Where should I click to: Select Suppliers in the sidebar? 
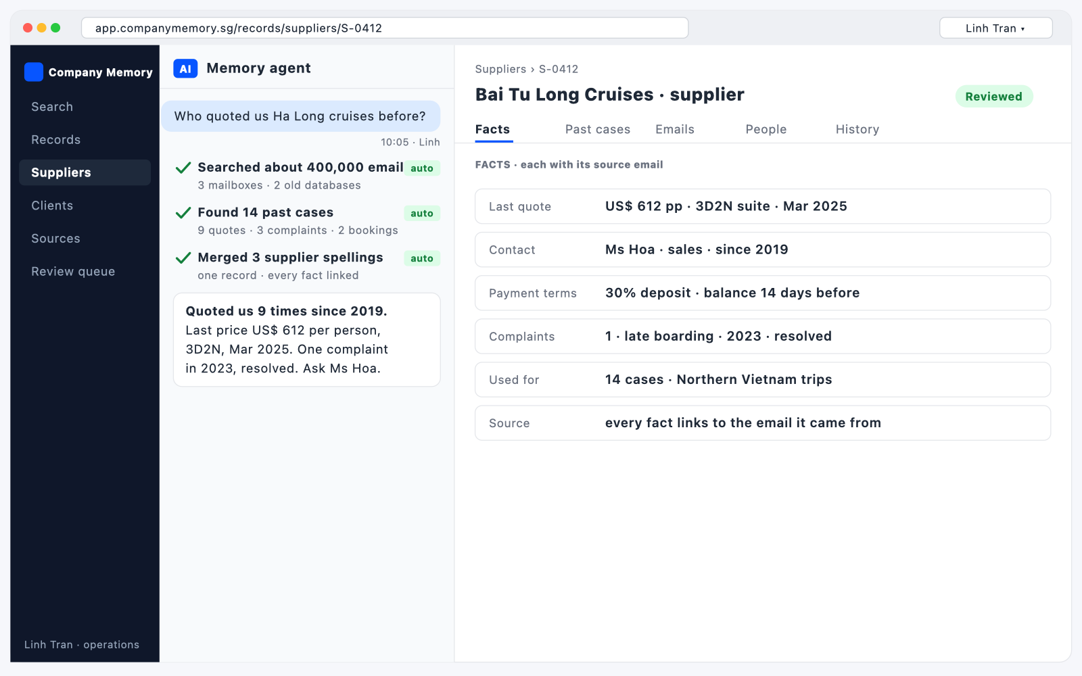coord(85,172)
